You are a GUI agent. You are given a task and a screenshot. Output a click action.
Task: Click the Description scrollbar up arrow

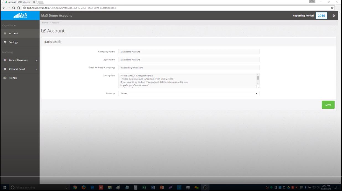pyautogui.click(x=258, y=75)
